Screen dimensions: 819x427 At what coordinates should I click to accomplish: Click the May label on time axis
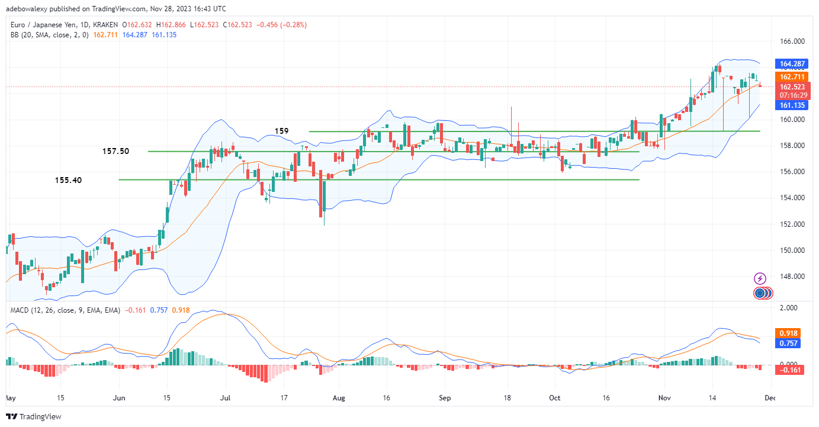pos(12,399)
